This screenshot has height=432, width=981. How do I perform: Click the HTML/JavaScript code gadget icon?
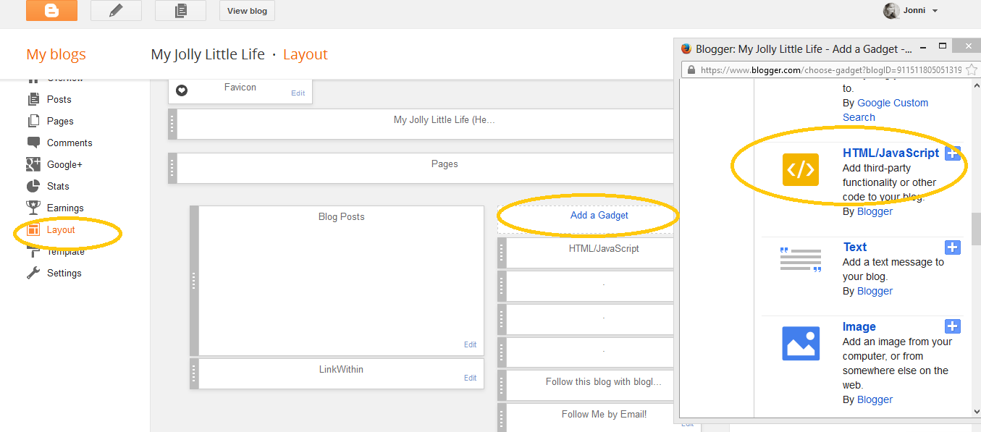click(x=800, y=169)
